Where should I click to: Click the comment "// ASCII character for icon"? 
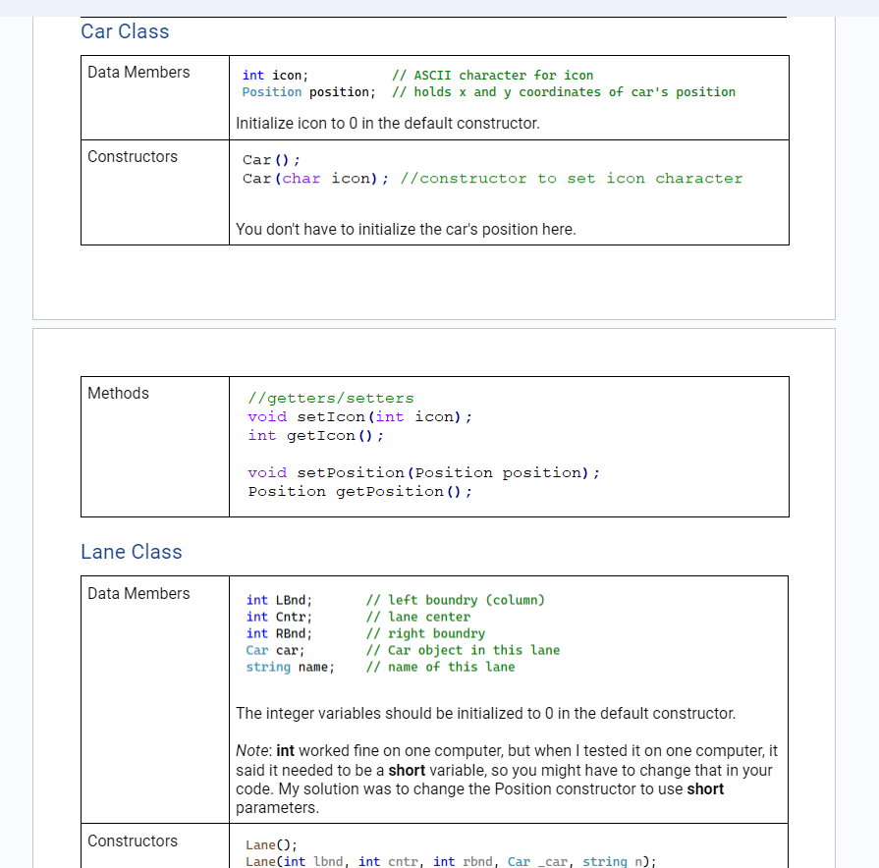(492, 75)
